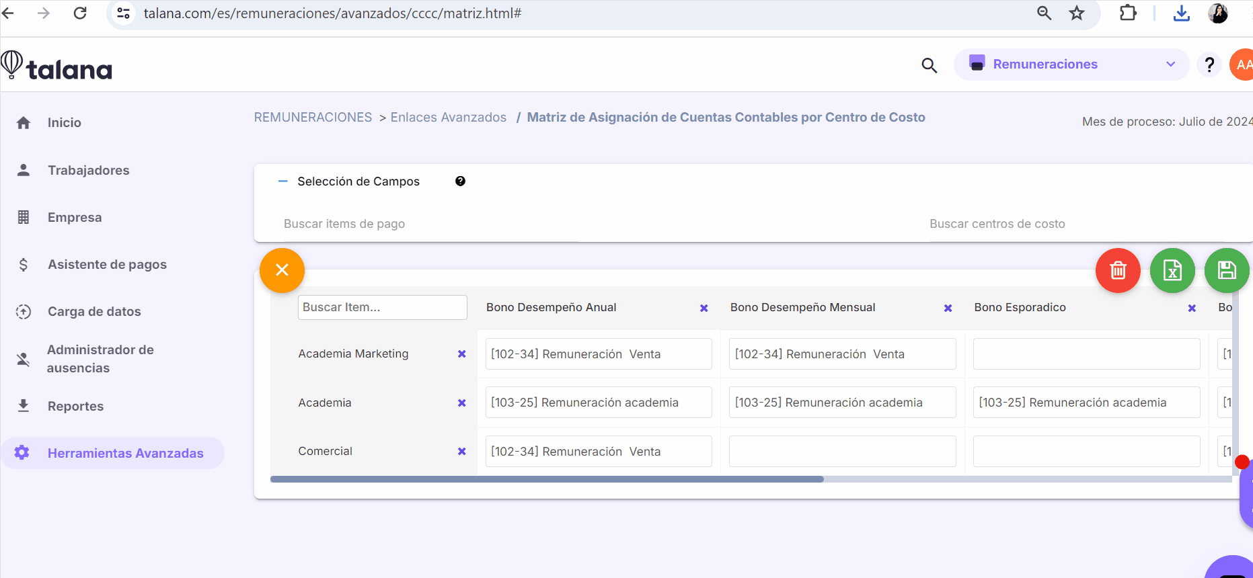Screen dimensions: 1253x578
Task: Open the Talana search magnifier
Action: click(x=929, y=65)
